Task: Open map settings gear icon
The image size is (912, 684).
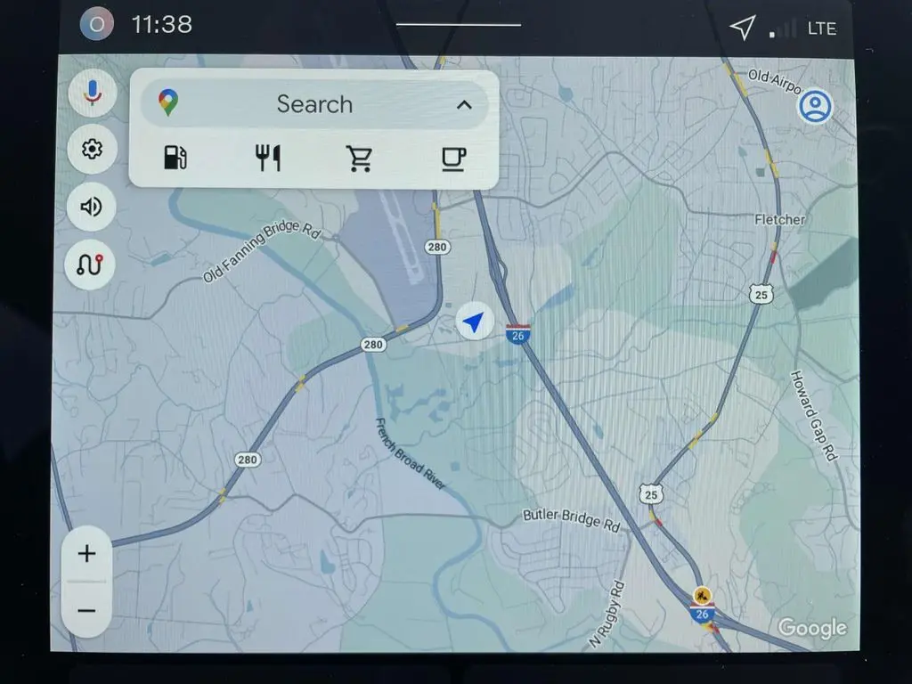Action: coord(91,149)
